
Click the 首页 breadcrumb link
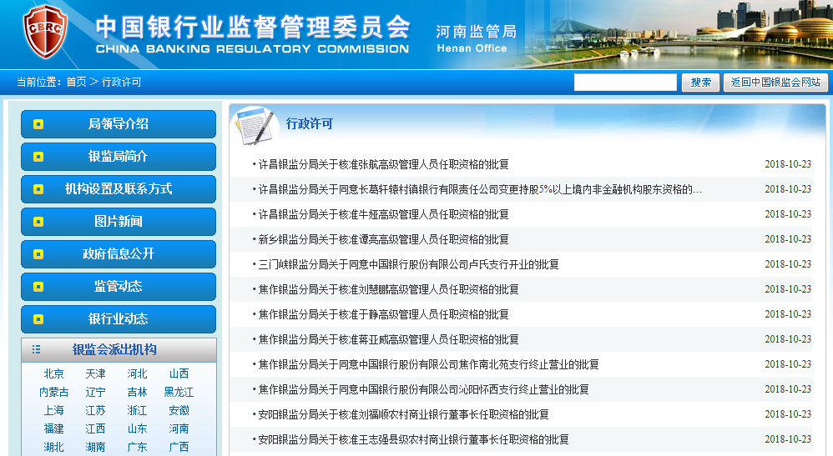point(76,83)
